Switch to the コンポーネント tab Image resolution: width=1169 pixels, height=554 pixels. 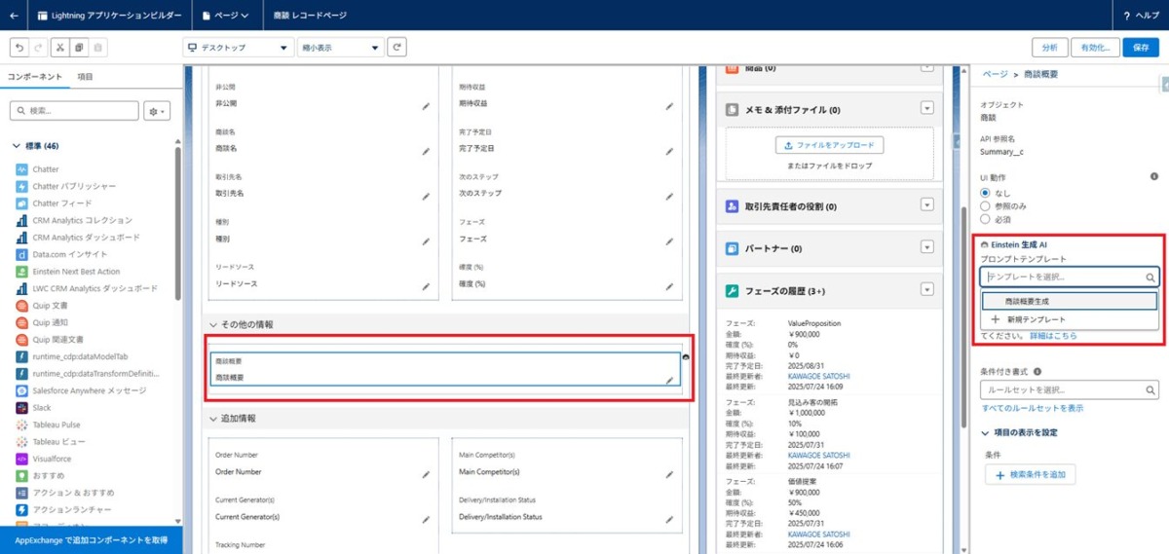pyautogui.click(x=35, y=76)
